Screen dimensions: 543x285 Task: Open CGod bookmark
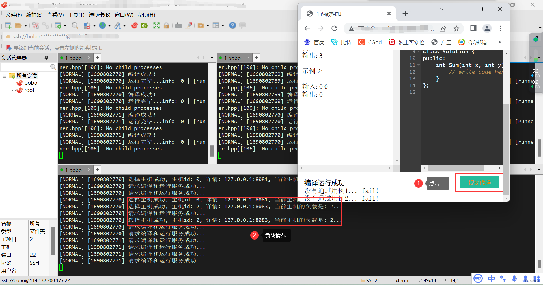[370, 42]
